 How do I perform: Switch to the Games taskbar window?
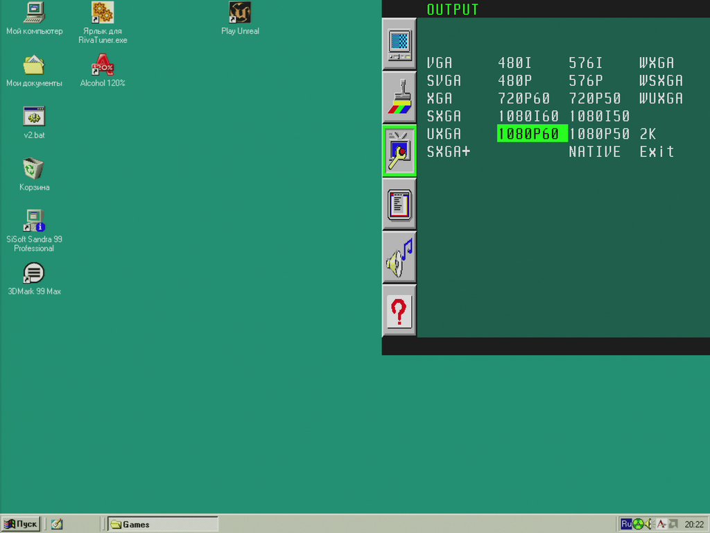coord(163,525)
